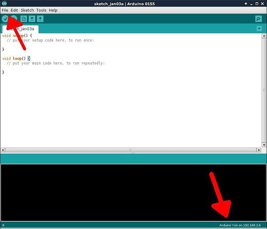
Task: Click the vertical scrollbar up arrow
Action: pos(264,36)
